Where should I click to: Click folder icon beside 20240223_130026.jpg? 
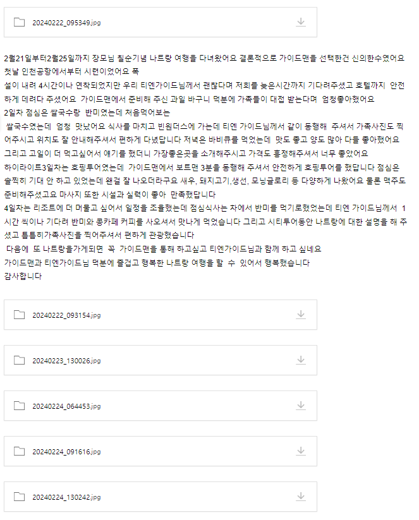19,360
